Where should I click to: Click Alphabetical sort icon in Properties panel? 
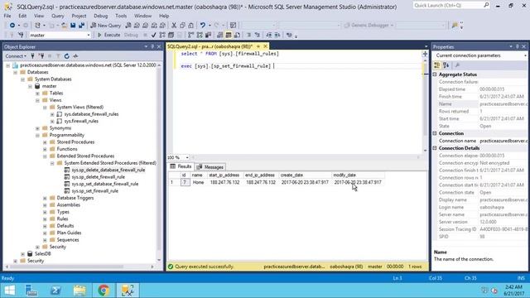[x=446, y=65]
